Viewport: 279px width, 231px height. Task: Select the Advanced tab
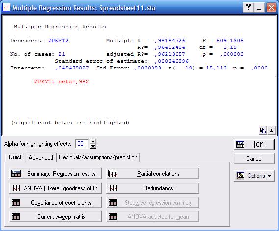41,157
